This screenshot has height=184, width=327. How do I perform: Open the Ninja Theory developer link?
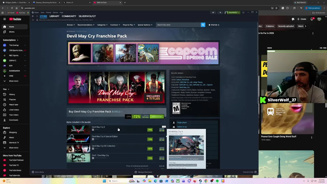pyautogui.click(x=198, y=82)
